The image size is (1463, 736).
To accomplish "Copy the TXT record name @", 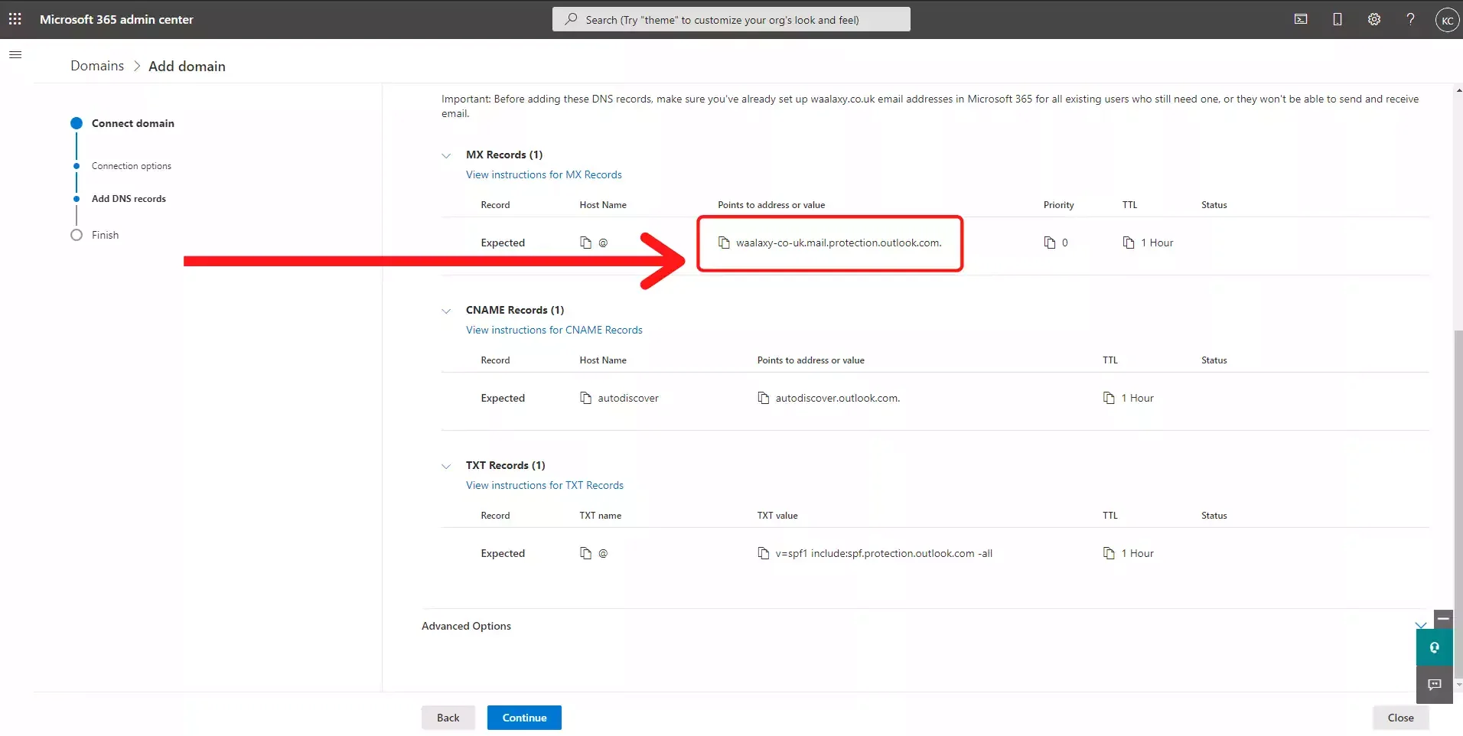I will pyautogui.click(x=586, y=553).
